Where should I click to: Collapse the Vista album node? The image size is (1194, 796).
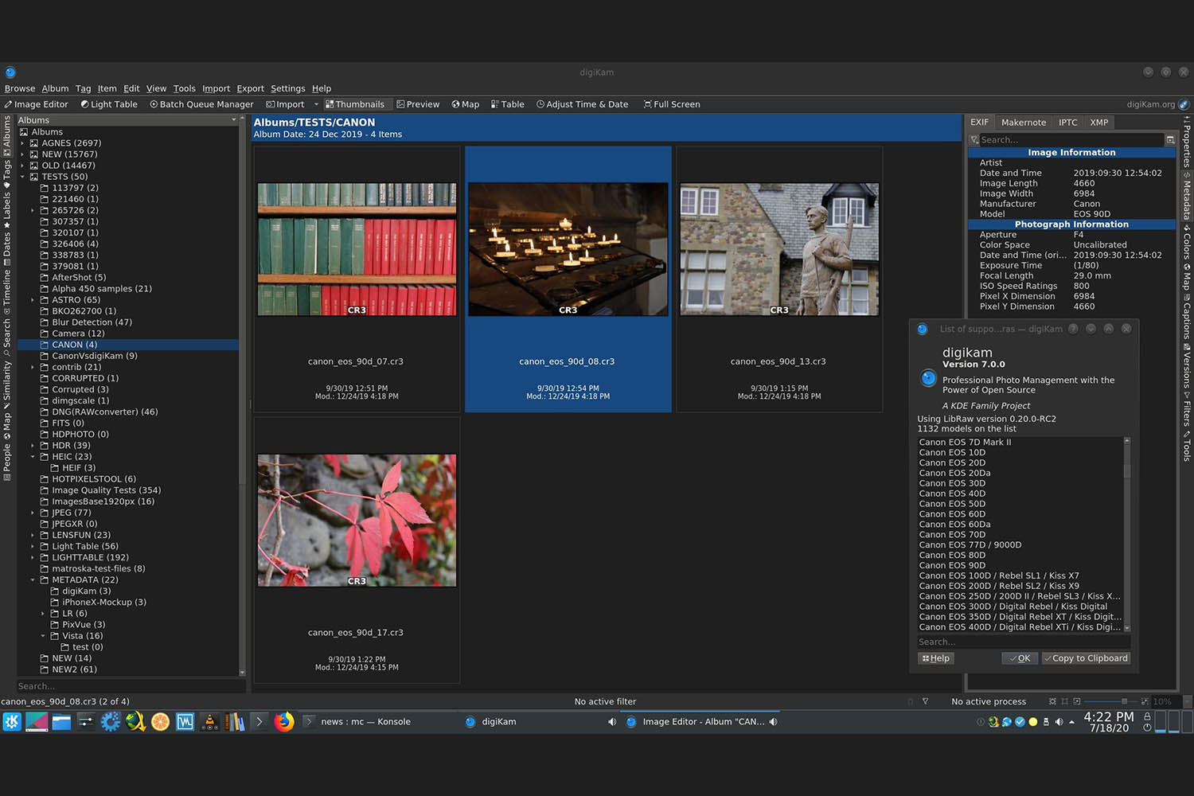(43, 636)
